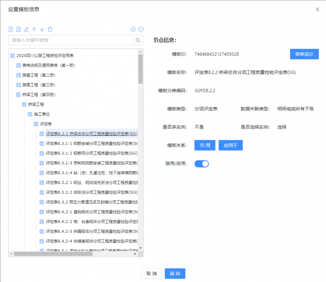Click the magnifier search button

[138, 40]
